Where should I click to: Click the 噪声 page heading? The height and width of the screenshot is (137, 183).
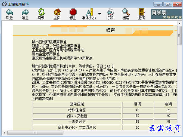[110, 30]
